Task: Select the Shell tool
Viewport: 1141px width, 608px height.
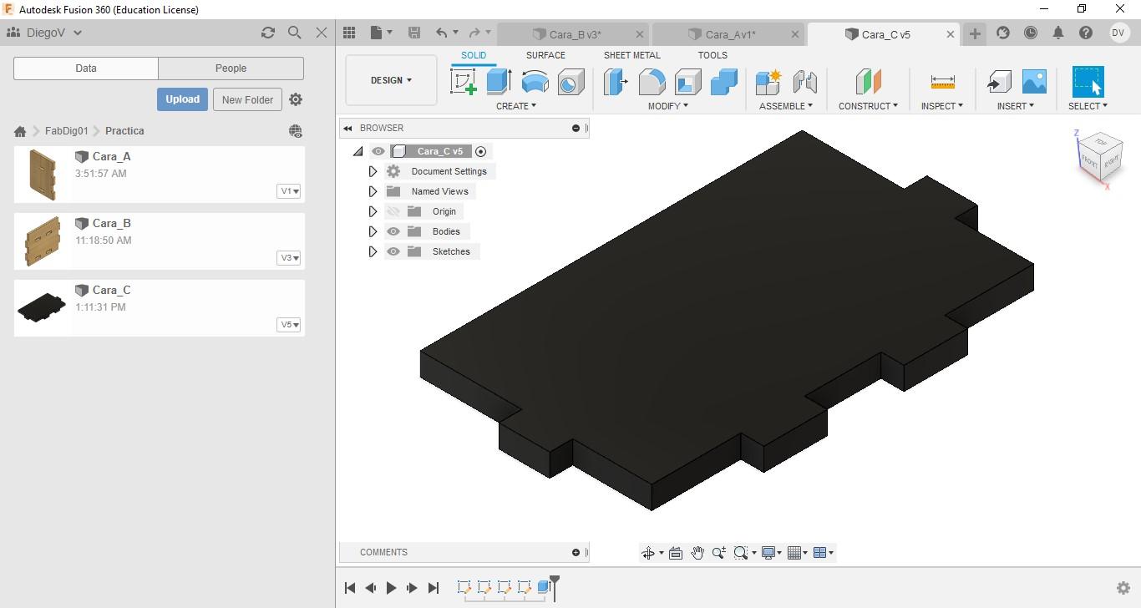Action: click(687, 82)
